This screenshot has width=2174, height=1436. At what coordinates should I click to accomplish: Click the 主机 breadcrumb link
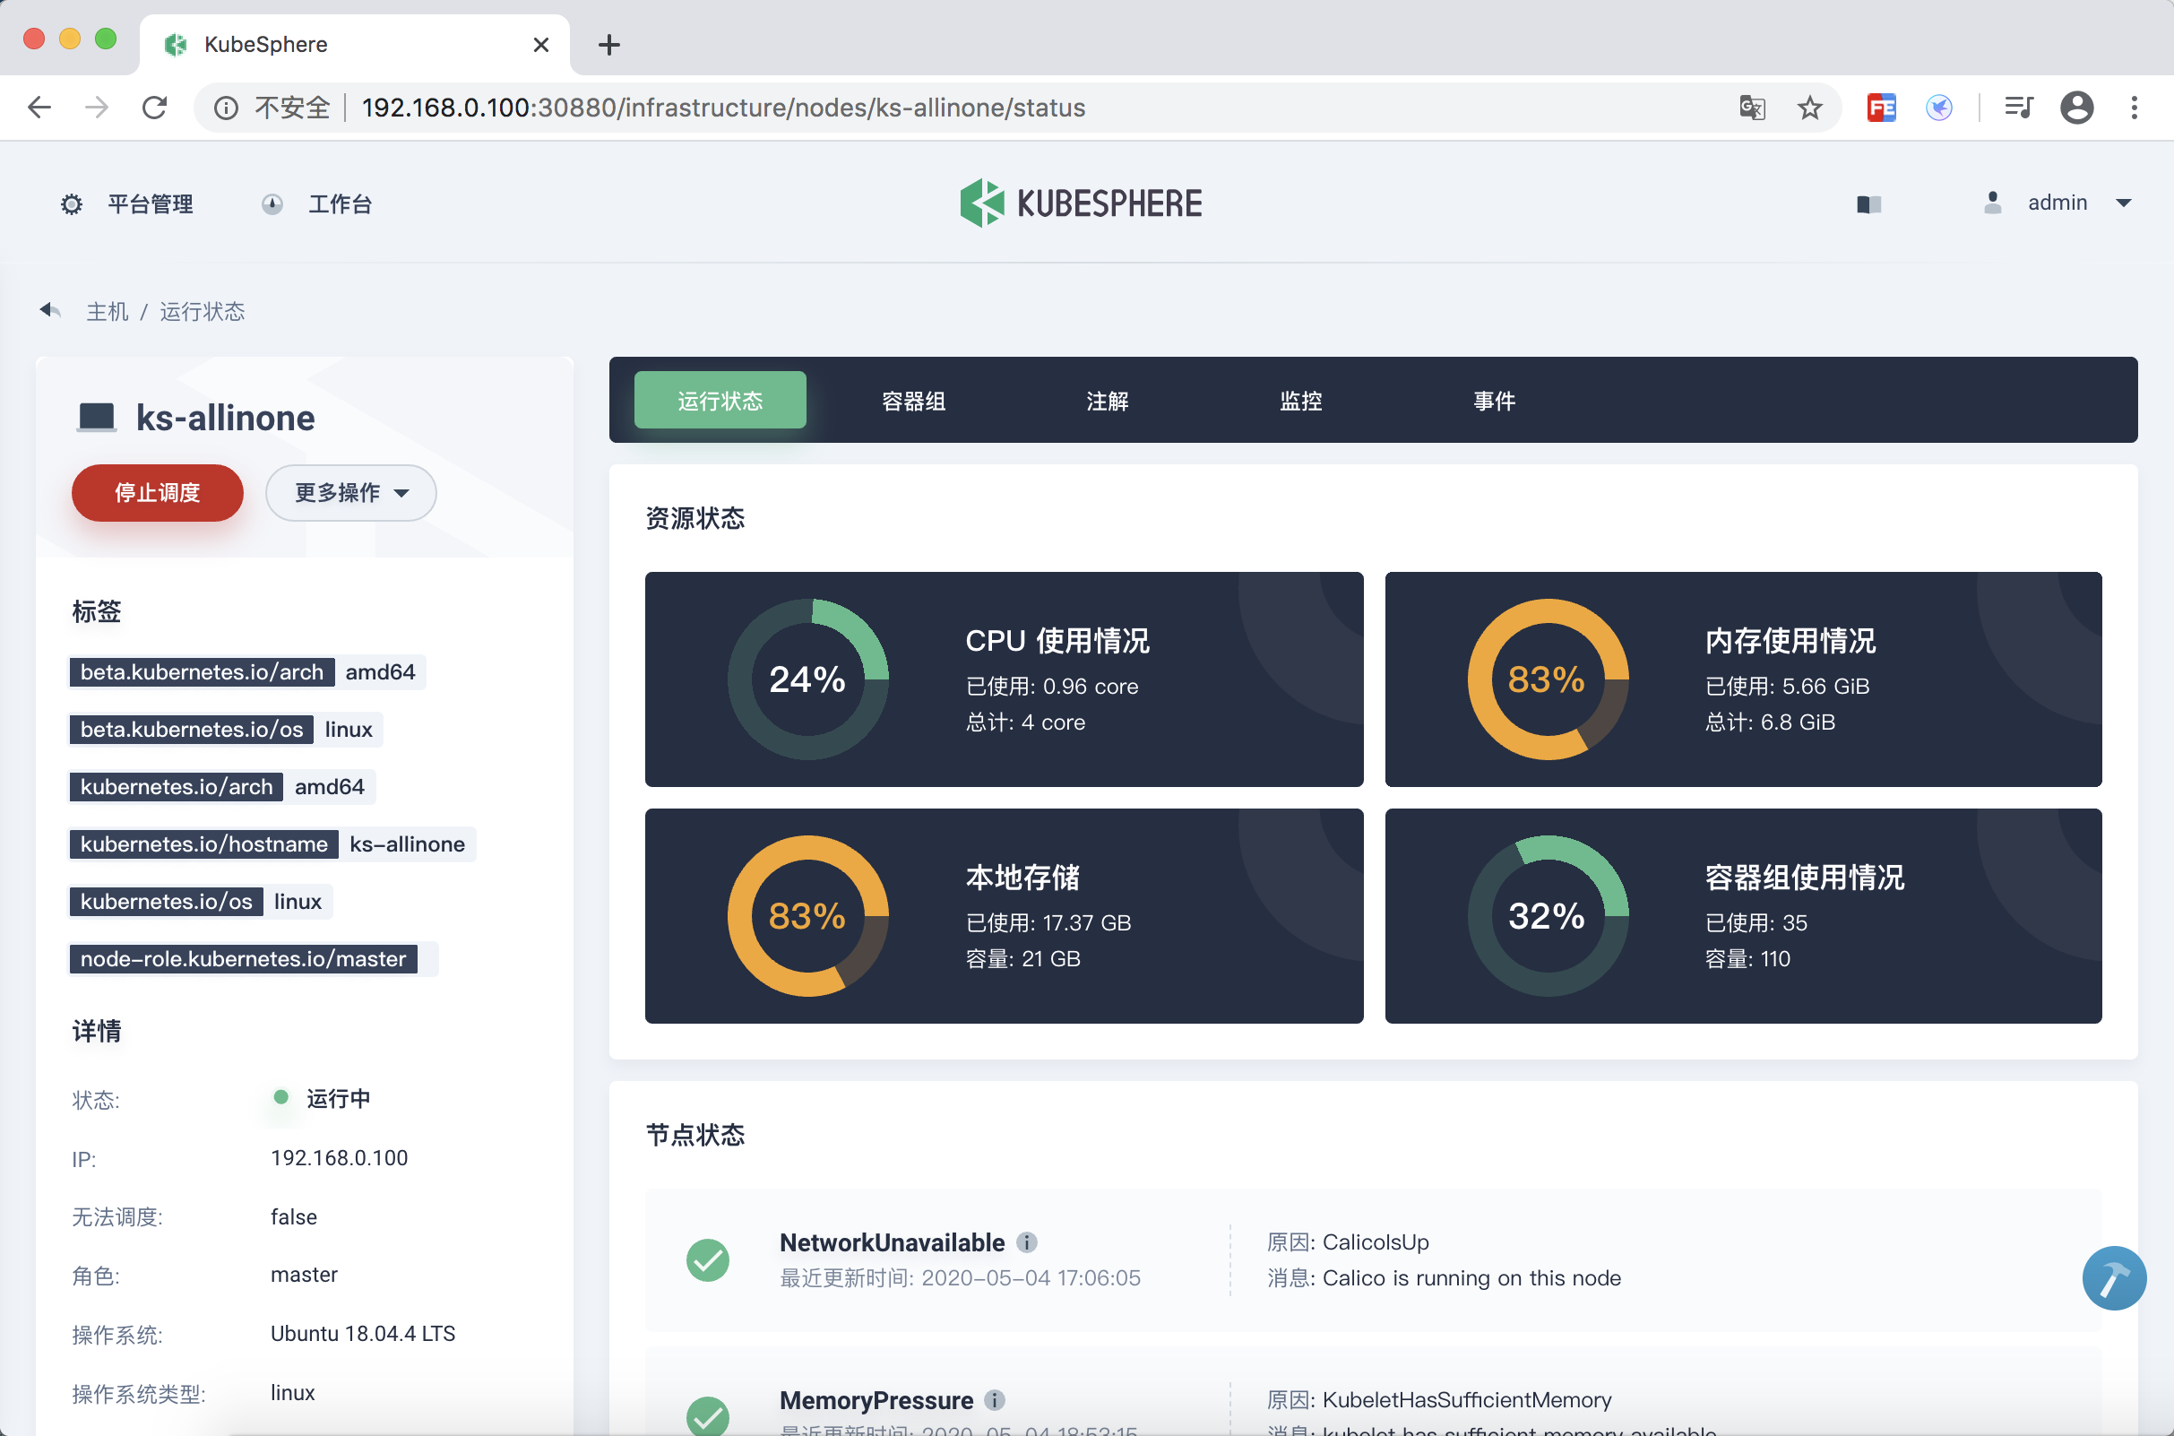108,311
